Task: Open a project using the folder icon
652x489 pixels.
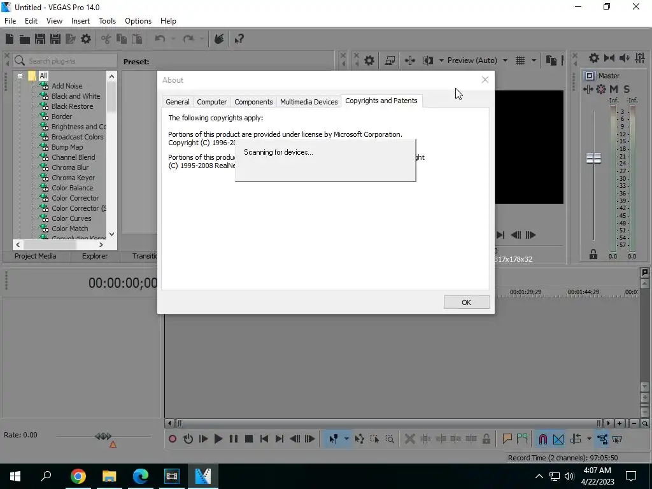Action: [25, 39]
